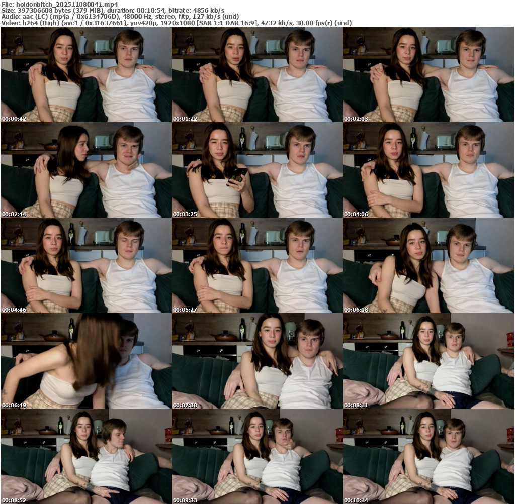Viewport: 515px width, 504px height.
Task: Click the Video line with h264 (High)
Action: (x=177, y=23)
